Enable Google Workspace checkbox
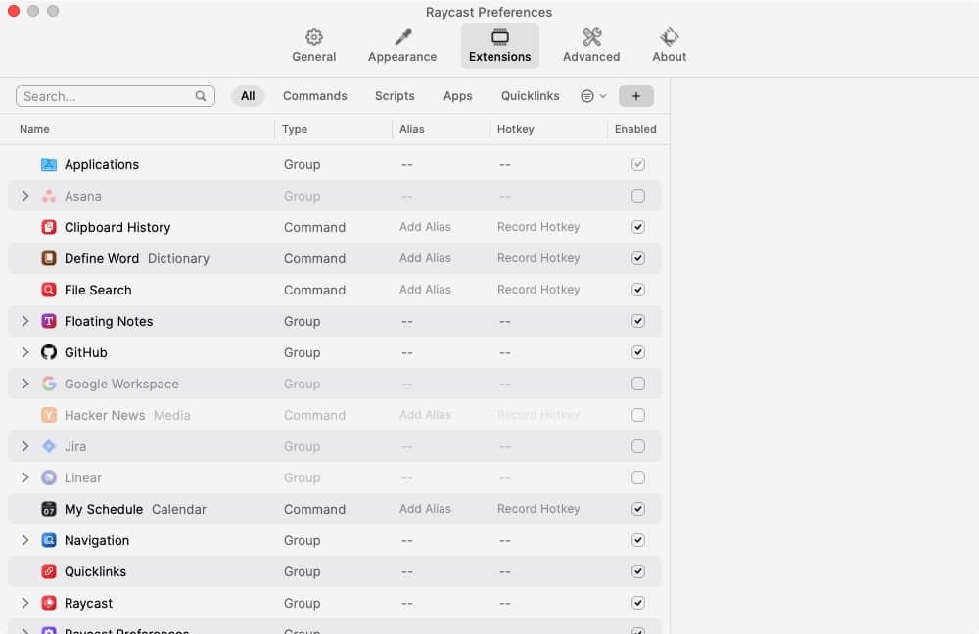The width and height of the screenshot is (979, 634). (x=637, y=384)
